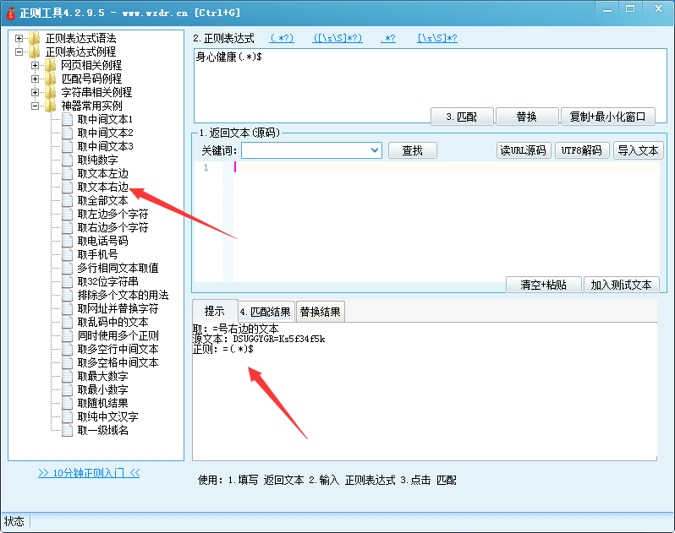Screen dimensions: 675x533
Task: Select 取最大数字 example
Action: [x=102, y=376]
